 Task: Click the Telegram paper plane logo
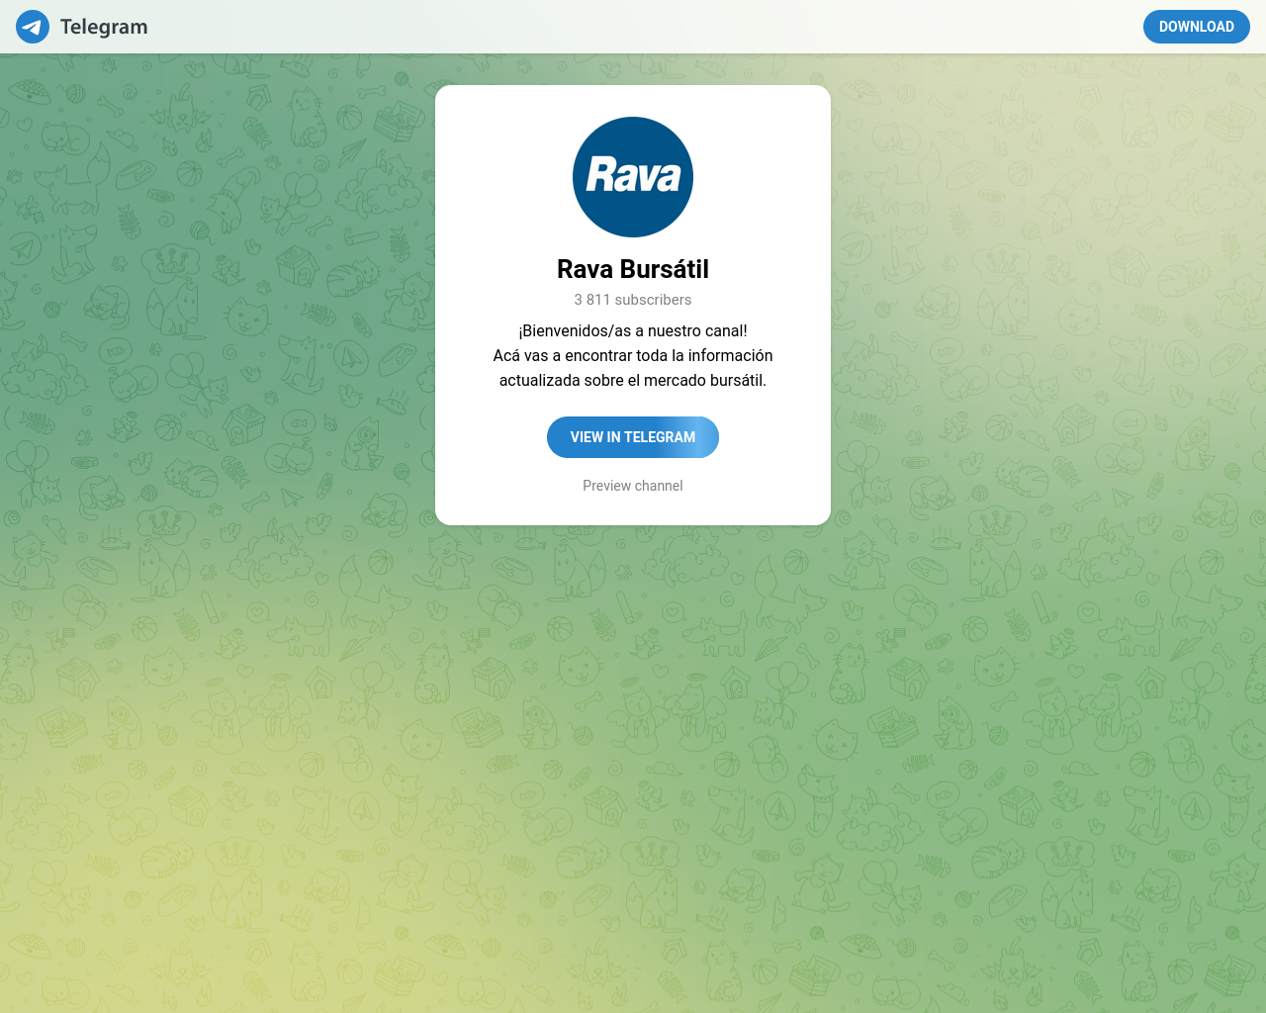coord(33,27)
